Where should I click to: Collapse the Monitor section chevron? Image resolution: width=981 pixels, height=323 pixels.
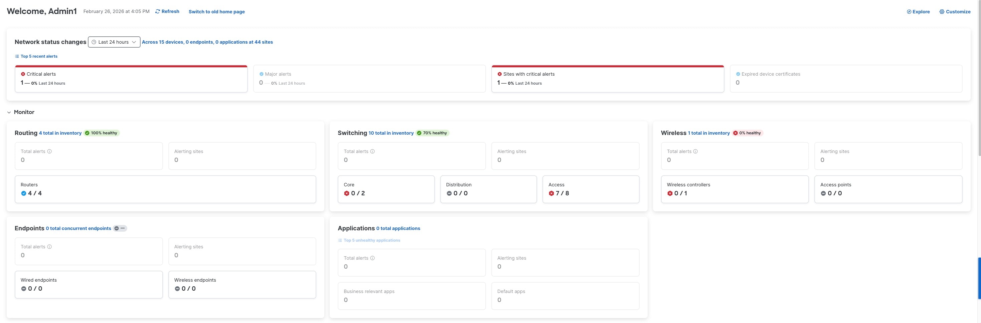pos(9,112)
